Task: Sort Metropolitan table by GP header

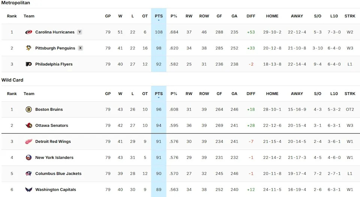Action: pos(108,16)
